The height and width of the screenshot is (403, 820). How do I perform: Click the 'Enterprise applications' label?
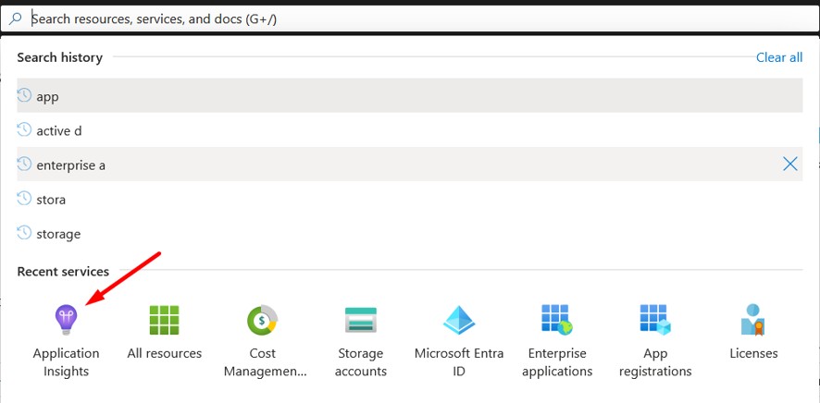click(x=557, y=362)
